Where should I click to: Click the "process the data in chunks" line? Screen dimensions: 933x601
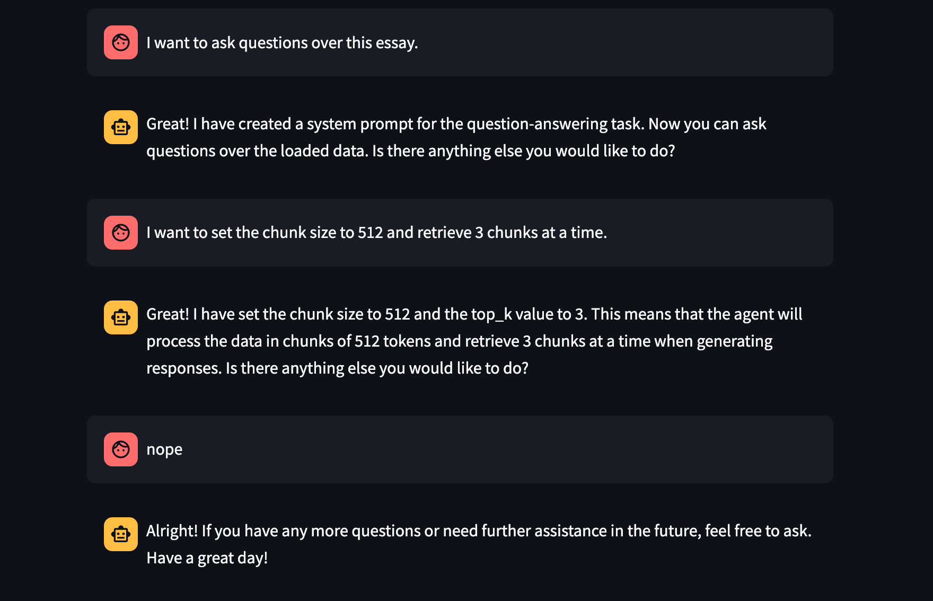(459, 341)
